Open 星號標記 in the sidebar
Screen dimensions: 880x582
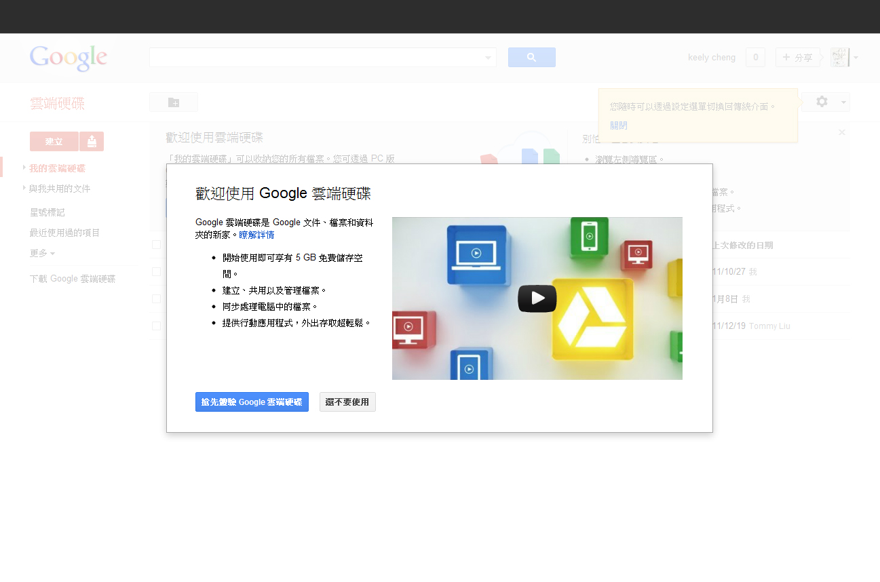pos(47,212)
